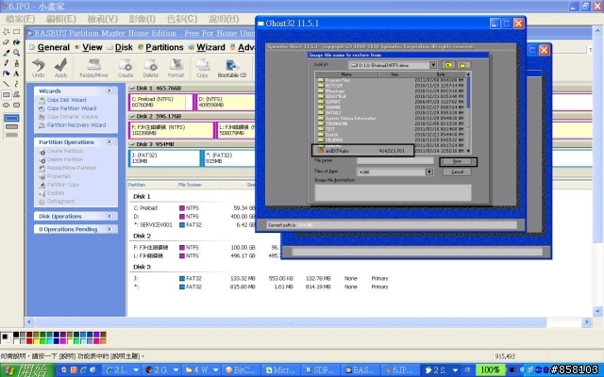Screen dimensions: 604x377
Task: Select the Pick Color eyedropper tool
Action: (7, 53)
